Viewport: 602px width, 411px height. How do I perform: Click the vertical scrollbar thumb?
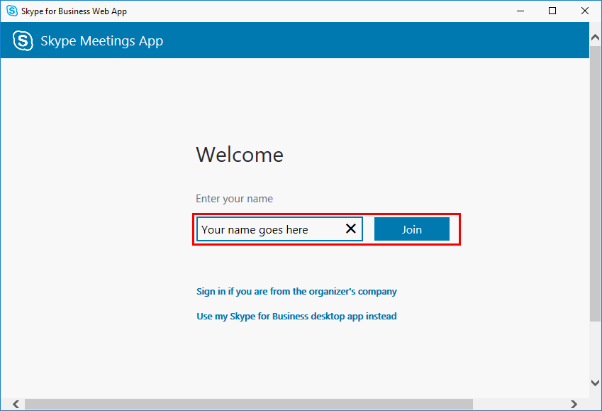[x=595, y=182]
